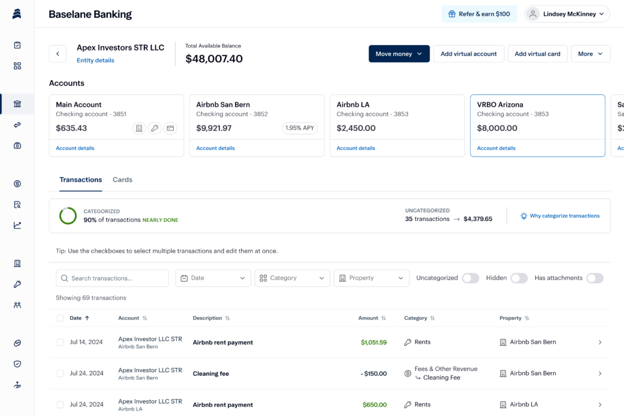624x416 pixels.
Task: Click the categorized progress ring
Action: pos(68,216)
